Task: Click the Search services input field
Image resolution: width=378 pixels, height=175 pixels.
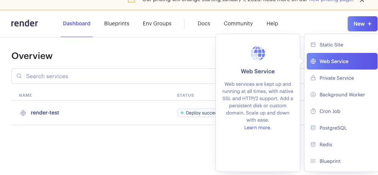Action: (x=114, y=76)
